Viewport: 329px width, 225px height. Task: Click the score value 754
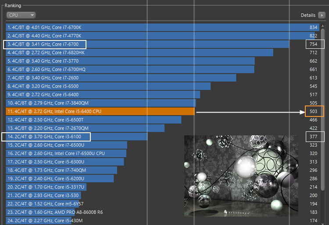click(313, 44)
